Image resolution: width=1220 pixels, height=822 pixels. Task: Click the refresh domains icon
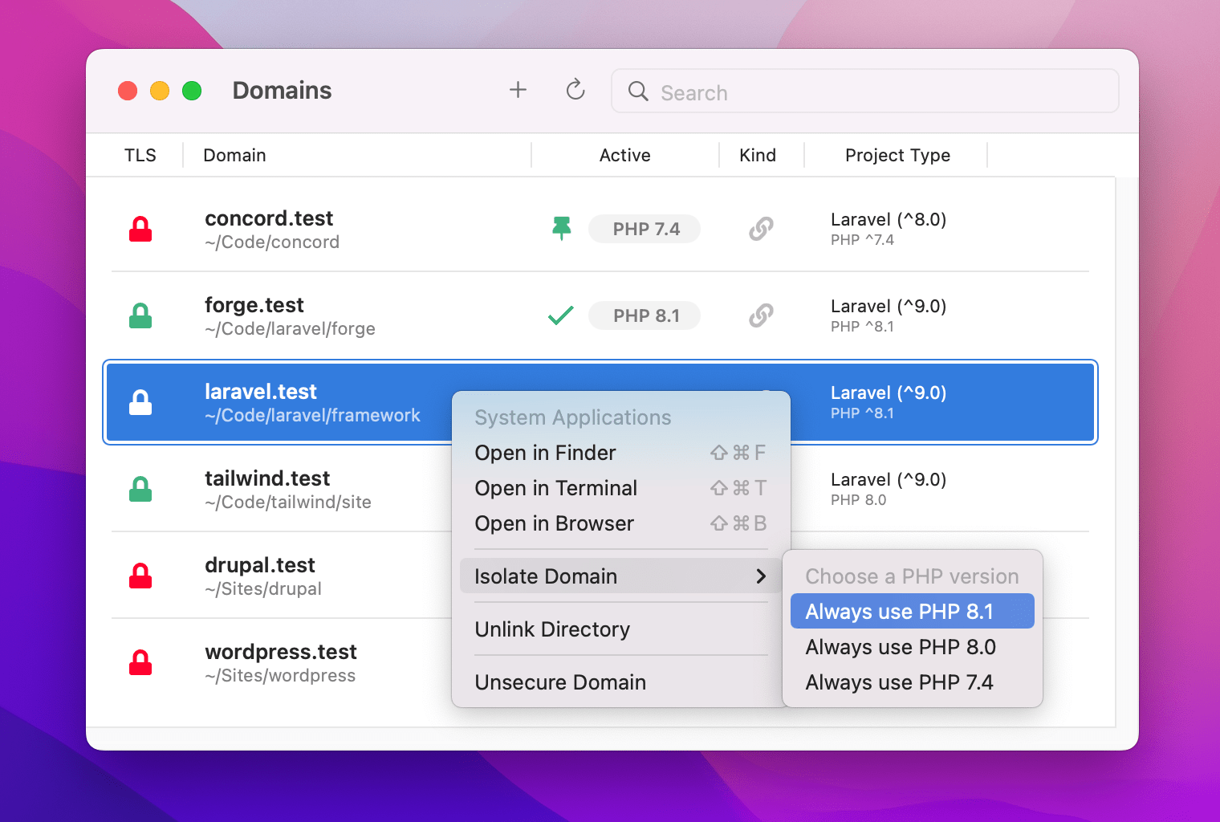tap(575, 89)
